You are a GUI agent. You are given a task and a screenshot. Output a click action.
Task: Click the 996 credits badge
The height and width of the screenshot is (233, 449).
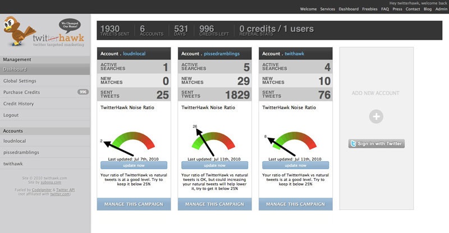coord(83,92)
